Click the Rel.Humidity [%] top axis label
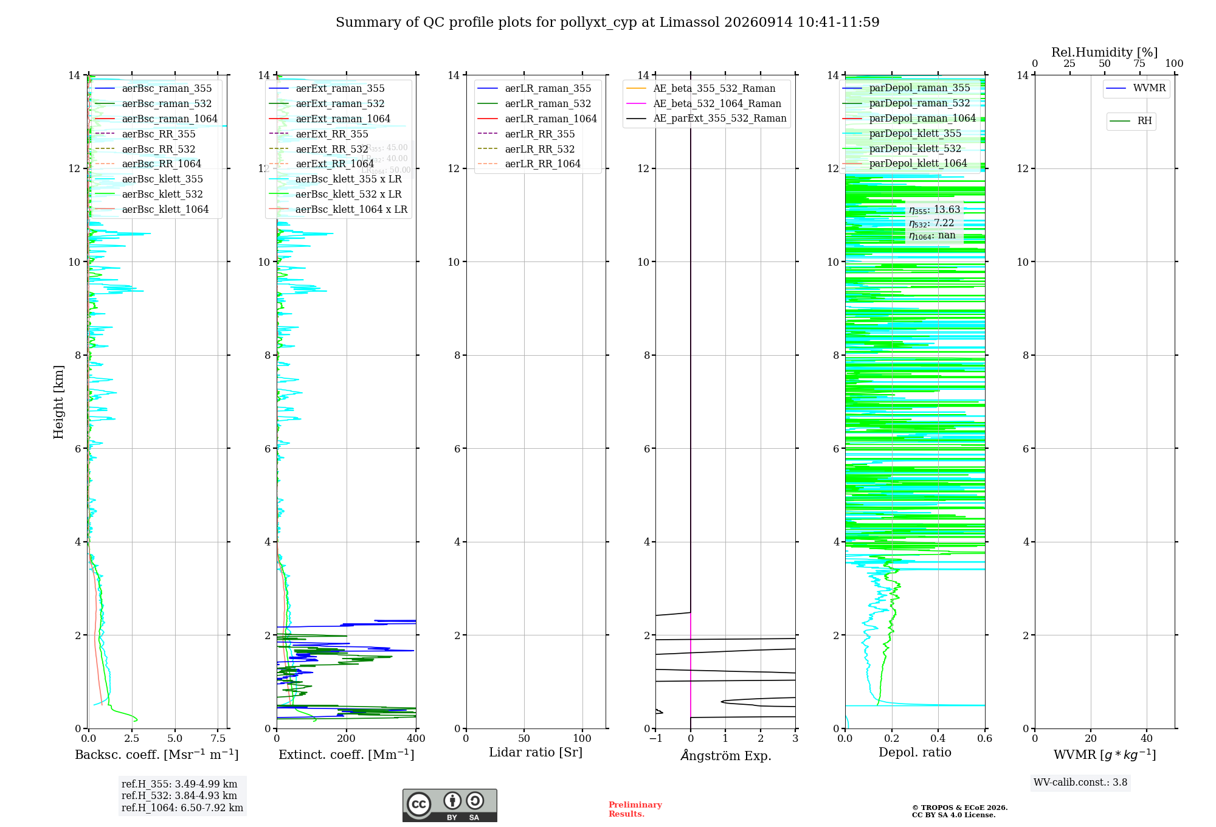Screen dimensions: 1216x827 tap(1105, 53)
